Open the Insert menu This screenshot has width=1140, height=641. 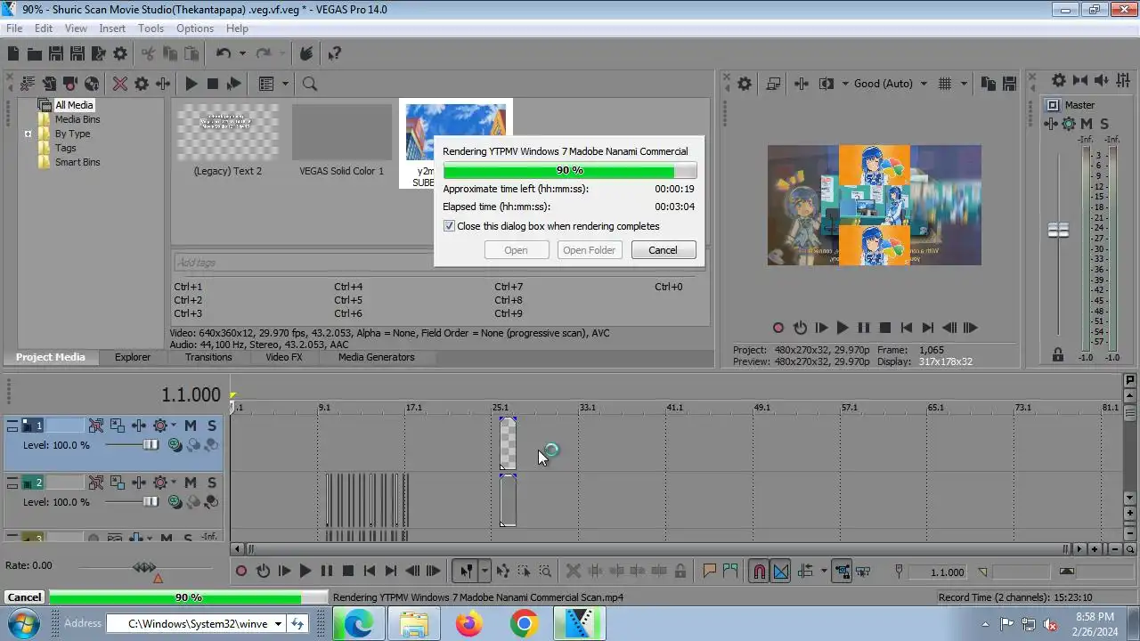[112, 28]
